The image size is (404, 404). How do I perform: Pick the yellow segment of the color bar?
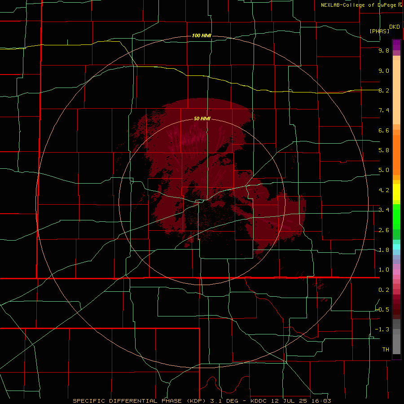pyautogui.click(x=396, y=192)
